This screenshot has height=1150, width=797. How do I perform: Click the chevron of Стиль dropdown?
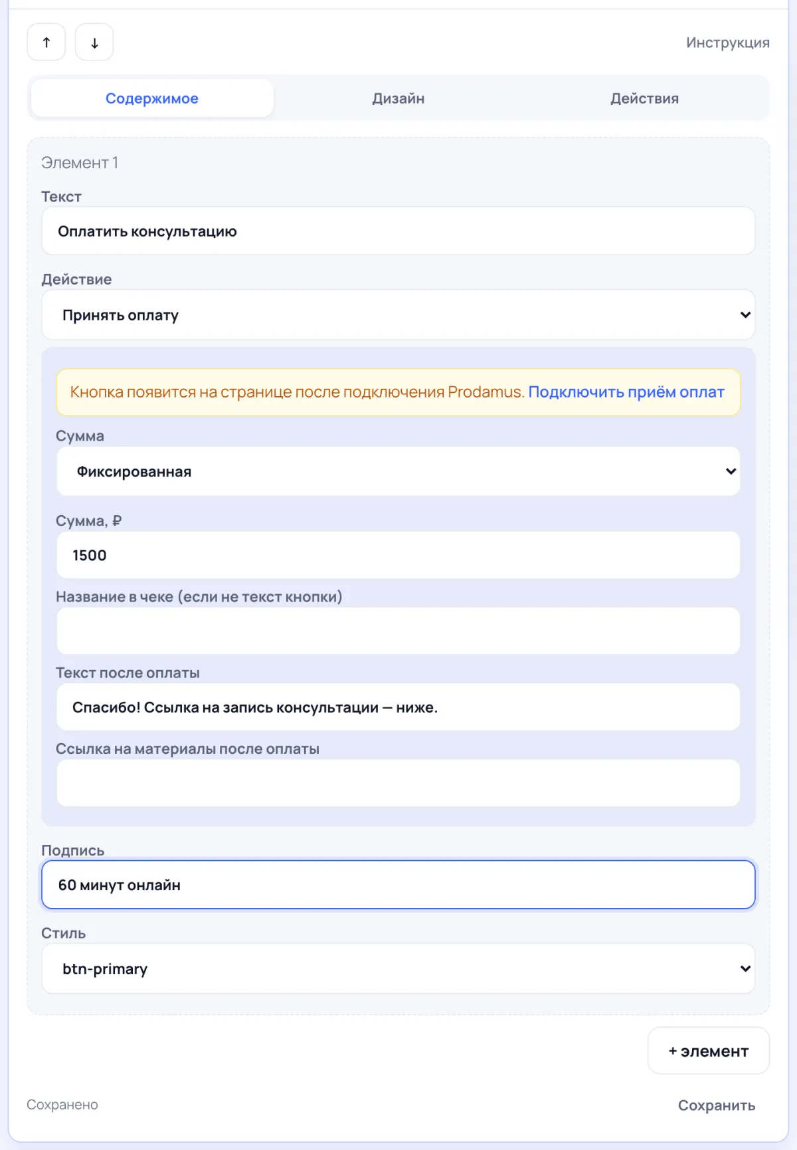745,969
